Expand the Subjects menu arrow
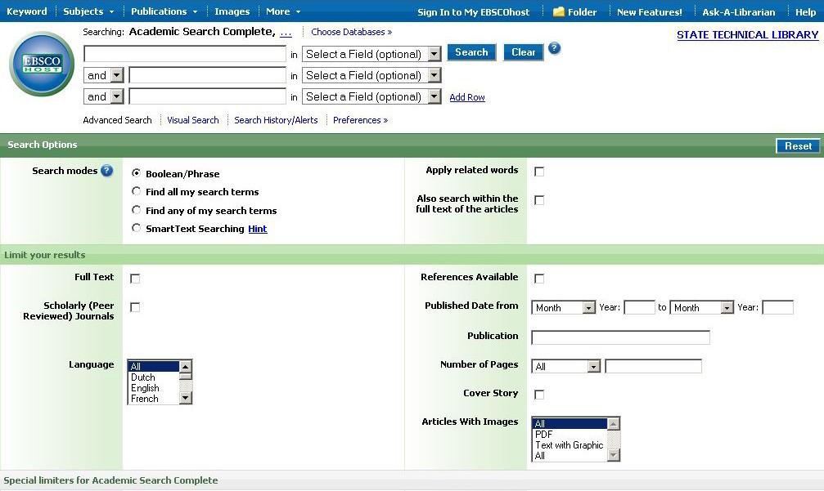This screenshot has width=824, height=491. pyautogui.click(x=111, y=11)
